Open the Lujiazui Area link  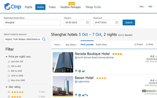click(83, 82)
